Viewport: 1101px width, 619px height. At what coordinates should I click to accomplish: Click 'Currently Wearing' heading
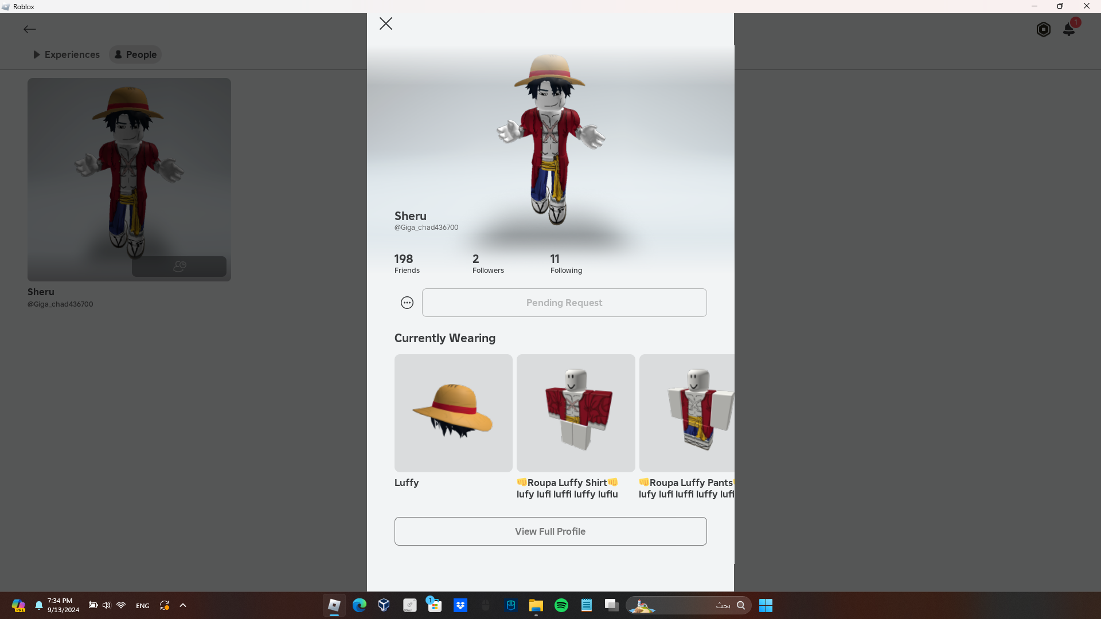445,338
